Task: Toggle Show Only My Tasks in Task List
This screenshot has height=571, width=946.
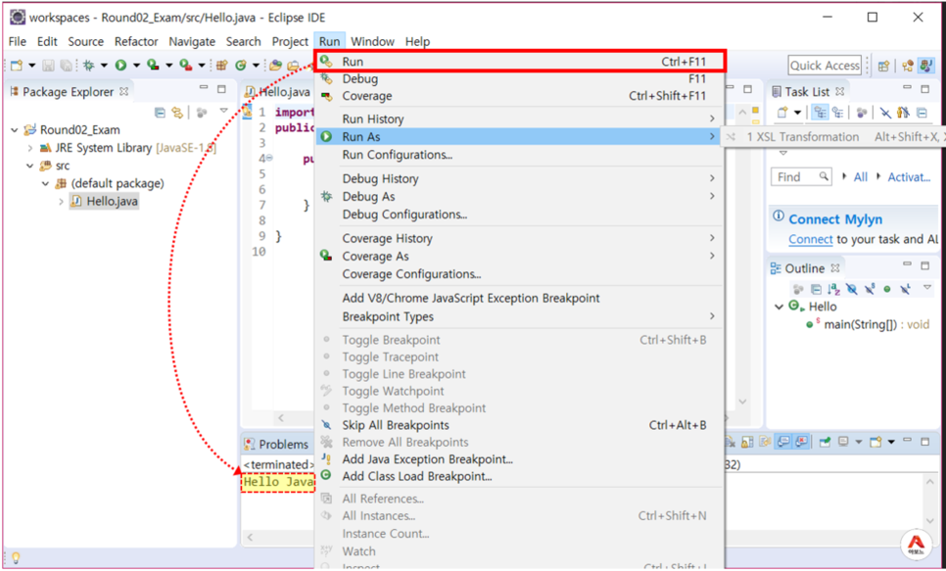Action: tap(903, 113)
